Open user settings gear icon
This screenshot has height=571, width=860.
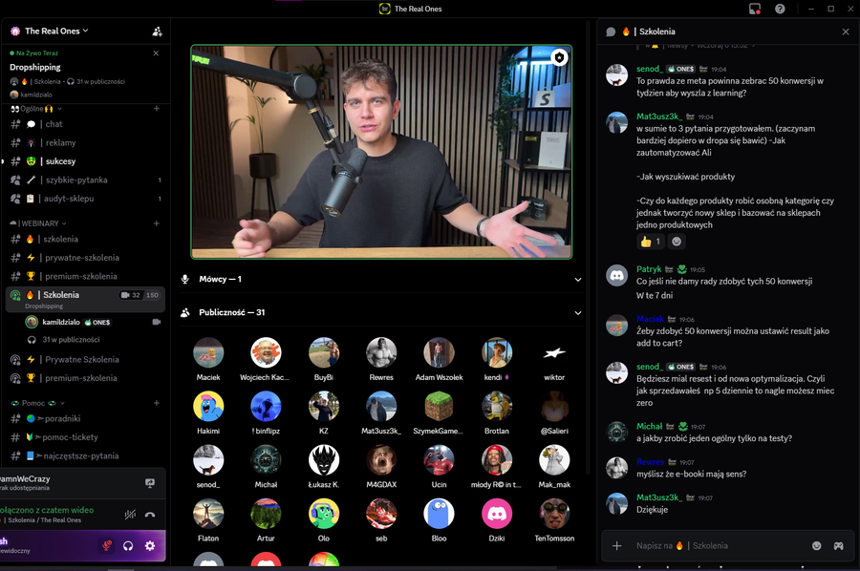tap(149, 546)
